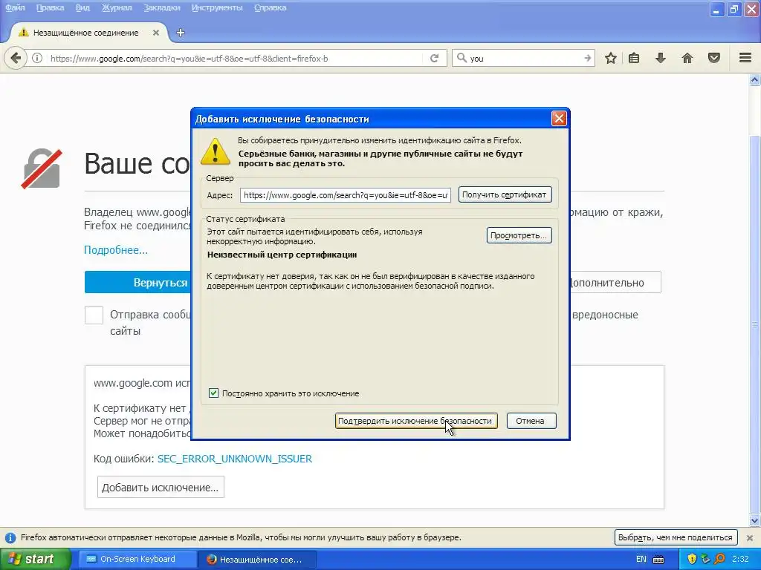The width and height of the screenshot is (761, 570).
Task: Dismiss the Mozilla data notification bar
Action: click(x=750, y=537)
